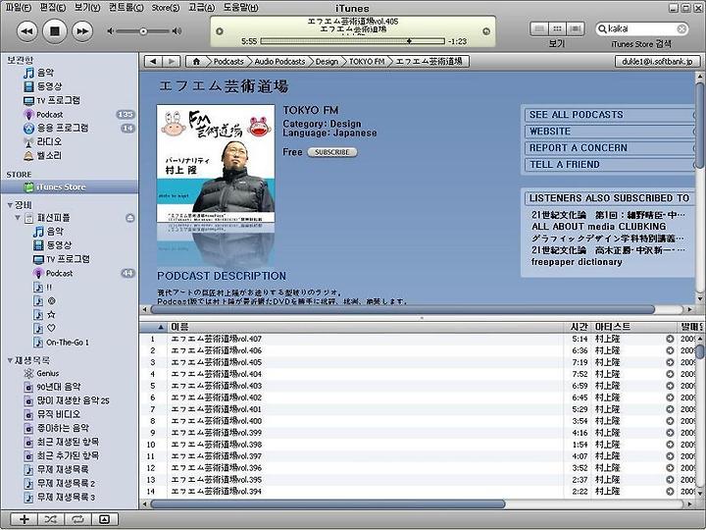This screenshot has height=530, width=706.
Task: Subscribe to the podcast with SUBSCRIBE button
Action: pos(332,152)
